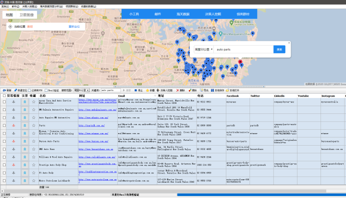This screenshot has width=346, height=198.
Task: Check the Parts row checkbox
Action: tap(4, 125)
